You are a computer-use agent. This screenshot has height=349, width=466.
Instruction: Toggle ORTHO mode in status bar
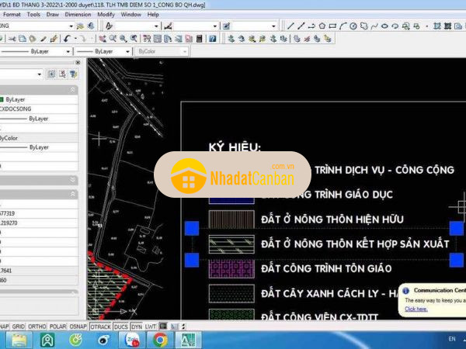click(38, 327)
